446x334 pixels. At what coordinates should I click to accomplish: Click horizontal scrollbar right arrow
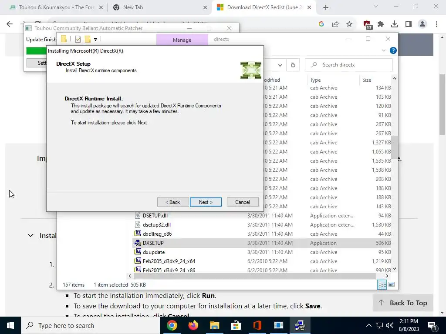(x=387, y=276)
